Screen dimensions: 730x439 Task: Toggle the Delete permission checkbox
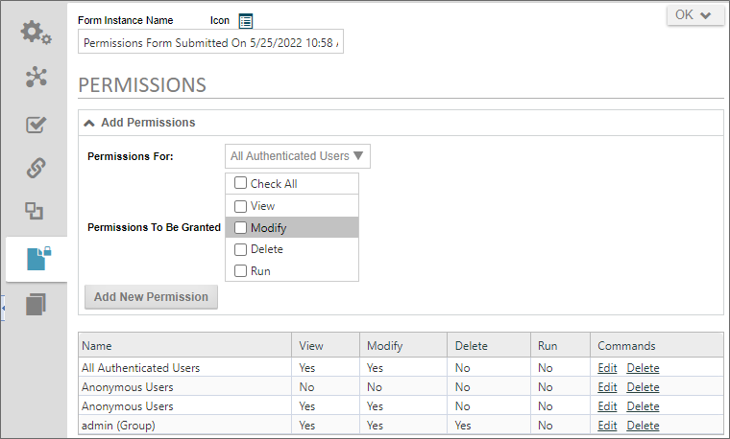click(x=240, y=249)
